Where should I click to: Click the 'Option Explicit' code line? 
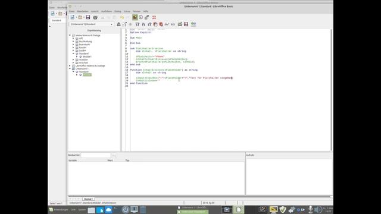coord(140,33)
